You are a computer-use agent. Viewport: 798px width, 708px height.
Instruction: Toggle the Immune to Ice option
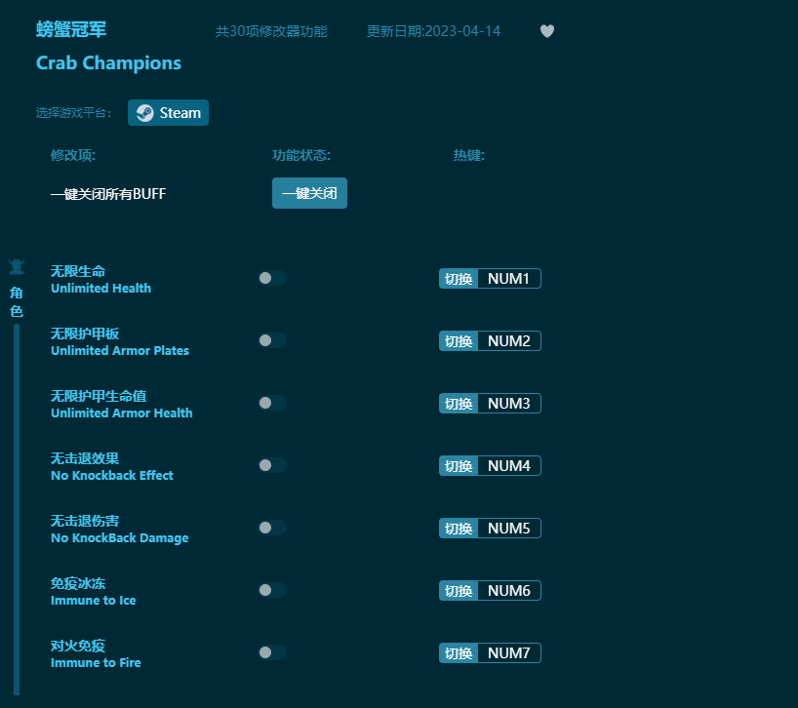[x=272, y=590]
